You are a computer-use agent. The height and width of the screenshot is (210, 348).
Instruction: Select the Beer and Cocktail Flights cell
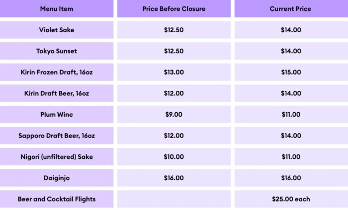click(56, 199)
